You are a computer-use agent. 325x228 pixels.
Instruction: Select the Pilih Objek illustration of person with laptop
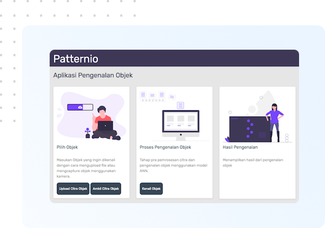click(92, 116)
